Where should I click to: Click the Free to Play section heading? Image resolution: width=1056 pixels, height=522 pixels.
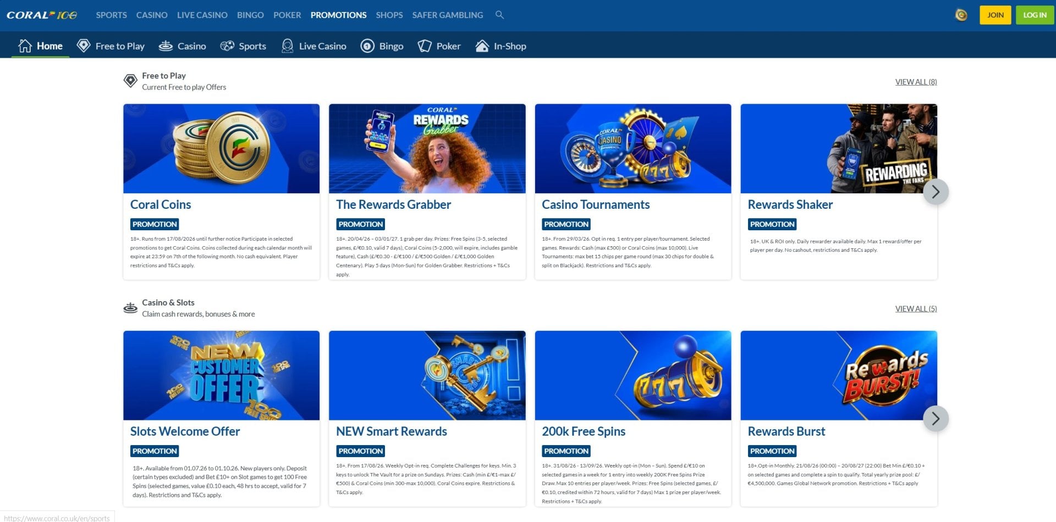pos(164,76)
